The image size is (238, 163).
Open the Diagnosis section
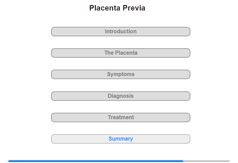point(120,96)
